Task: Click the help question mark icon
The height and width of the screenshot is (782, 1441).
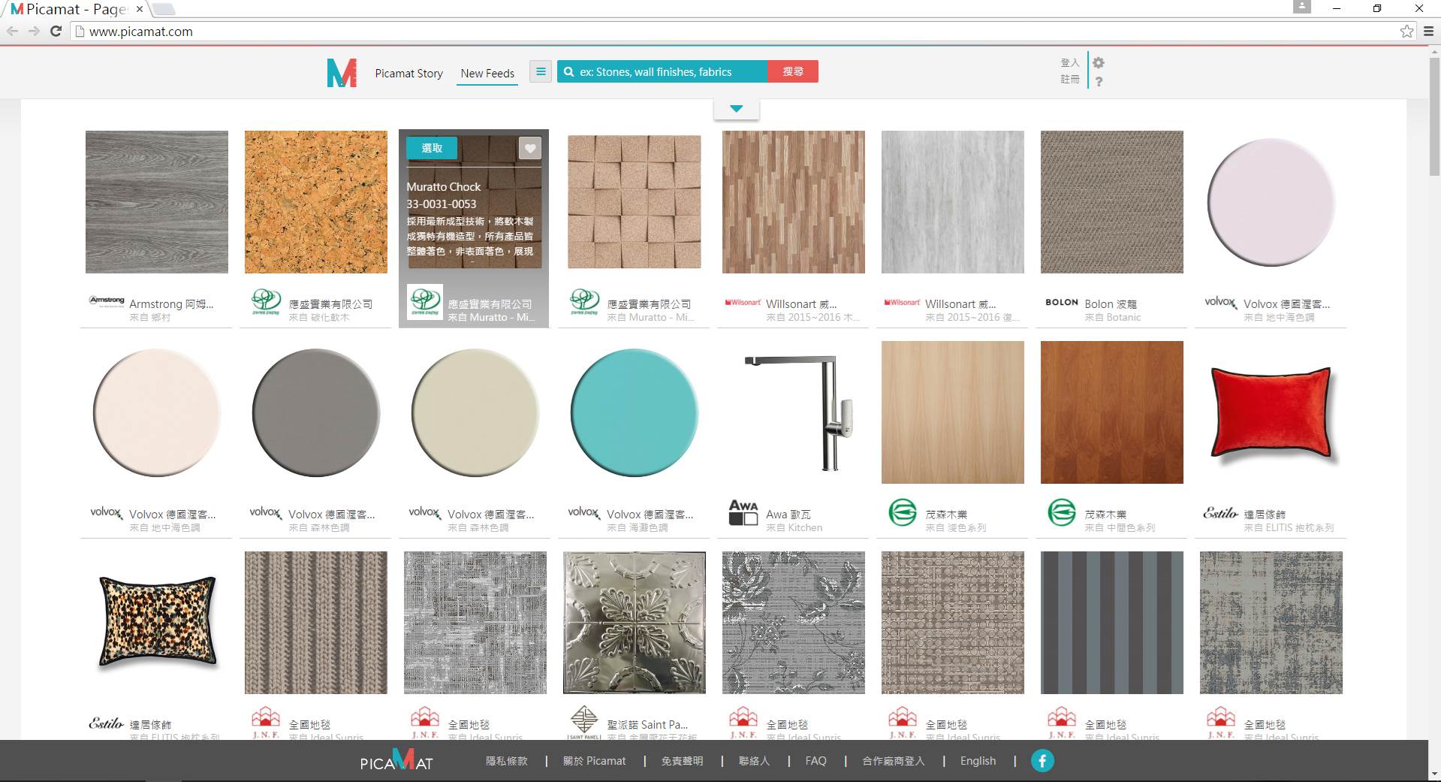Action: pos(1099,81)
